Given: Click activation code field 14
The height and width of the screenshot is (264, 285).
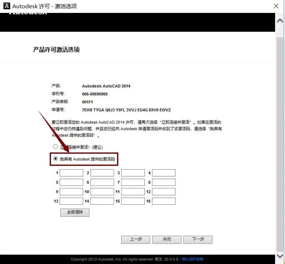Looking at the screenshot, I should [102, 201].
